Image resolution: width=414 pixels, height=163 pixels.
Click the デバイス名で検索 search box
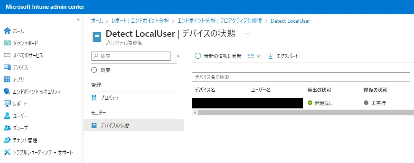(x=301, y=77)
